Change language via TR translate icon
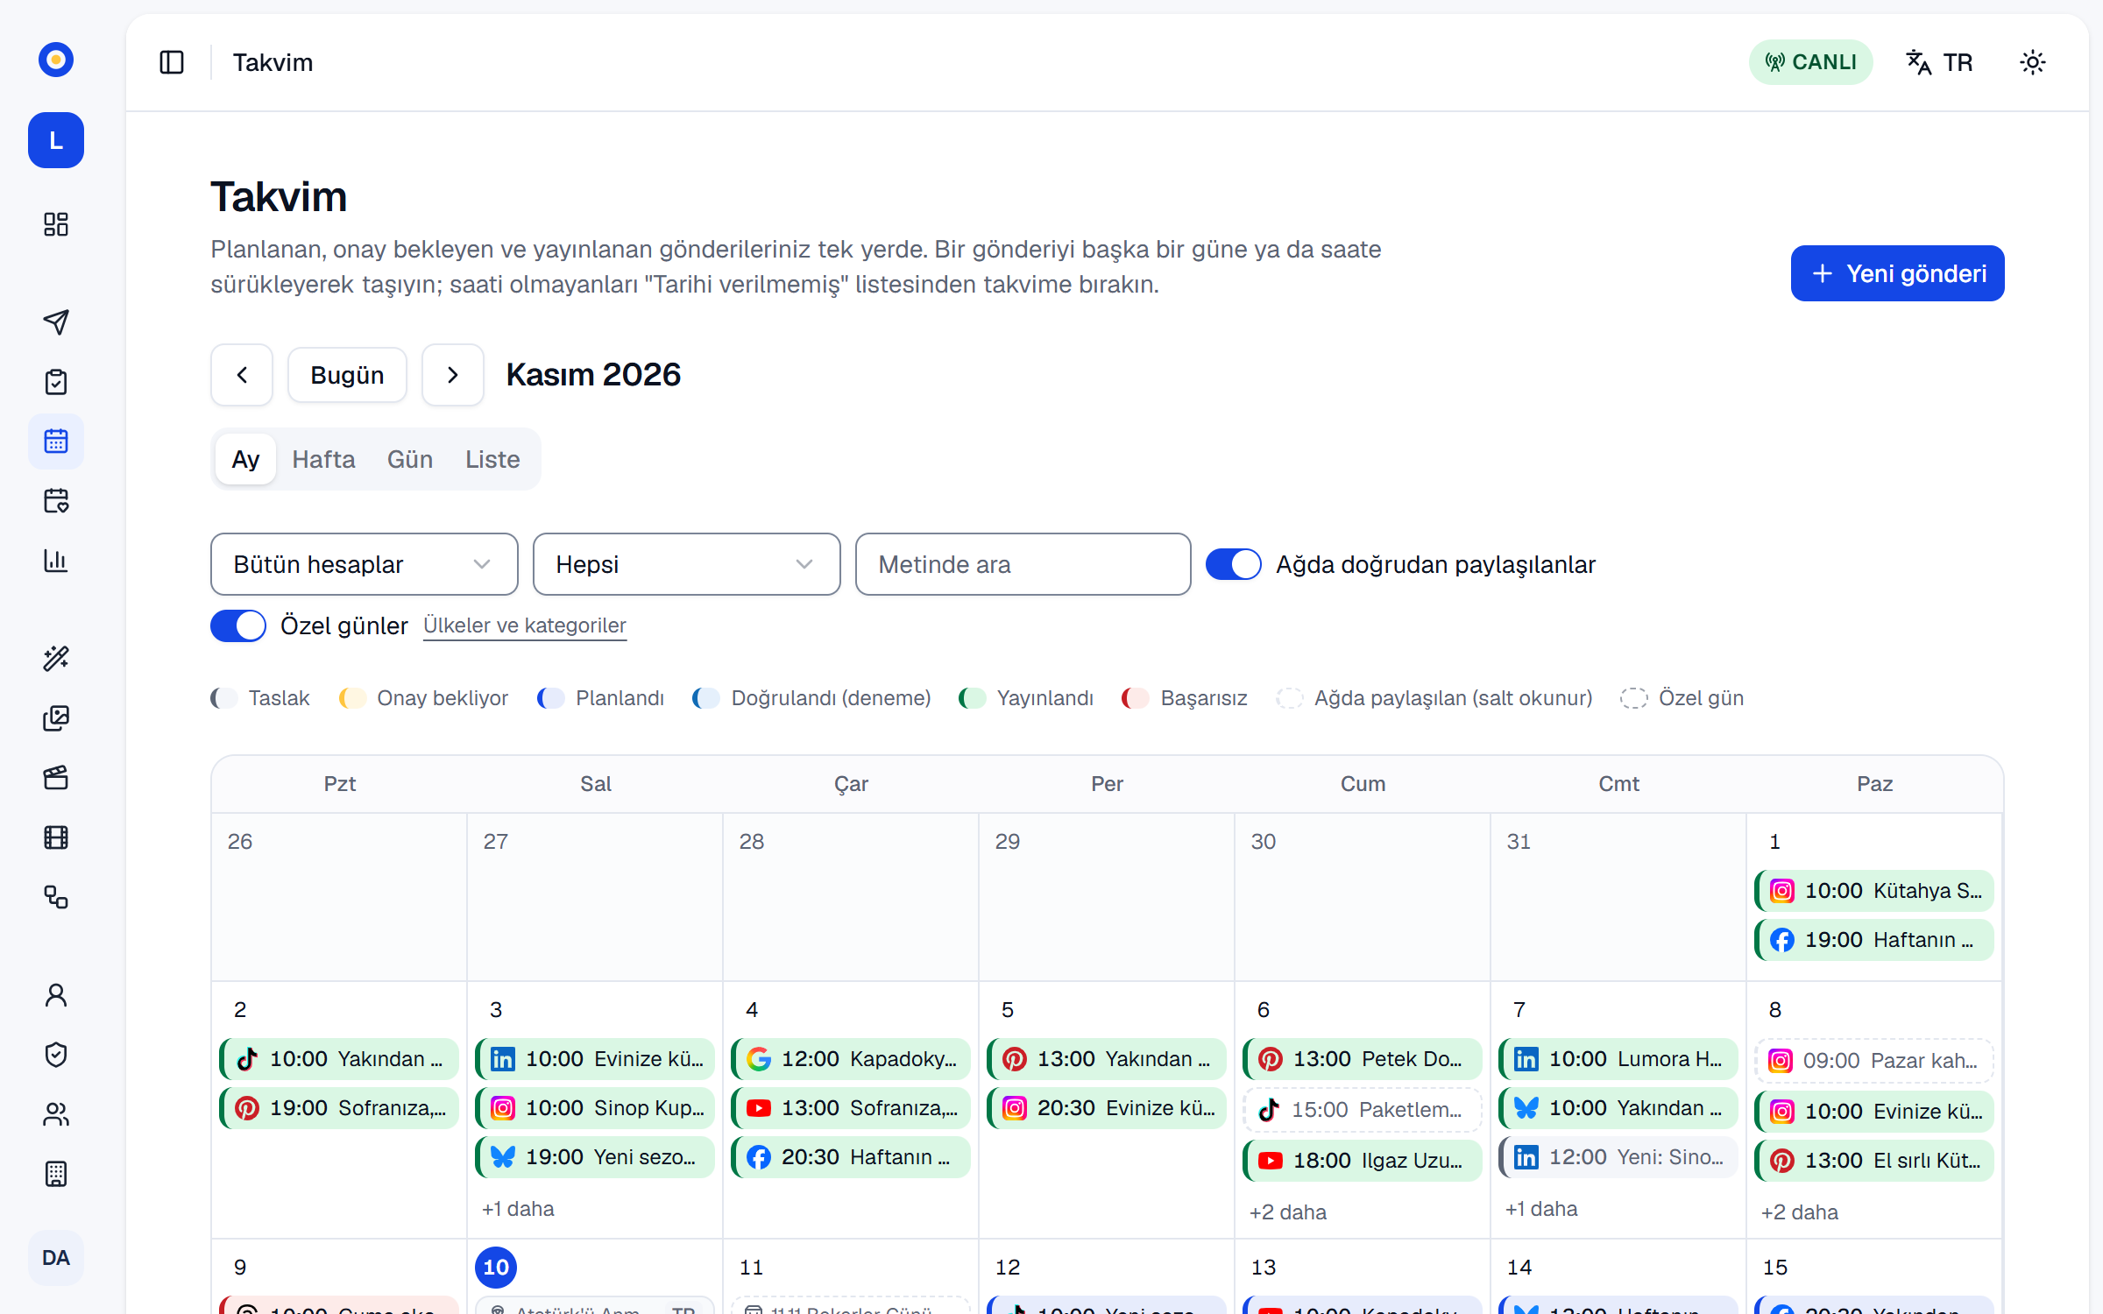Image resolution: width=2103 pixels, height=1314 pixels. click(1940, 62)
